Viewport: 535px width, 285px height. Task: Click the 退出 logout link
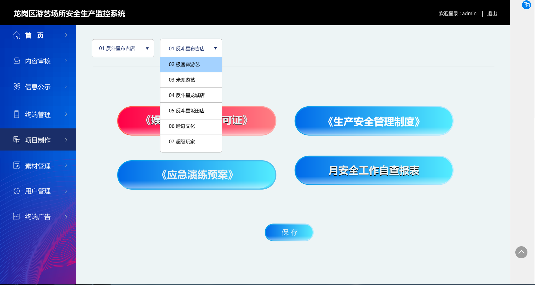click(x=492, y=14)
